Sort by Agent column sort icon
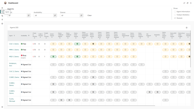The image size is (194, 109). [x=14, y=36]
